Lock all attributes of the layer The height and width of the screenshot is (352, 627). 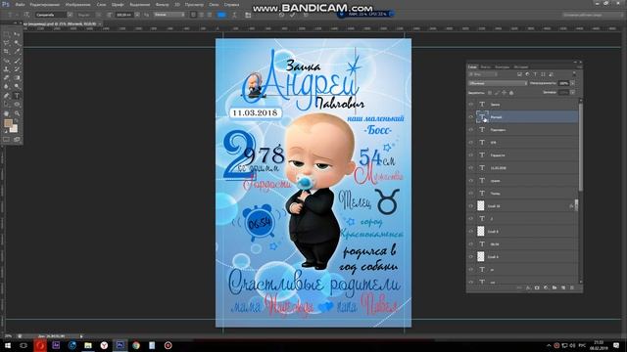511,93
